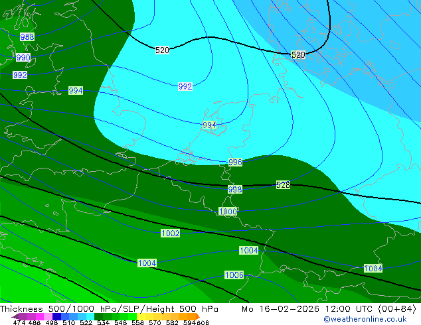Select the 998 isobar label
Screen dimensions: 421x325
click(235, 189)
